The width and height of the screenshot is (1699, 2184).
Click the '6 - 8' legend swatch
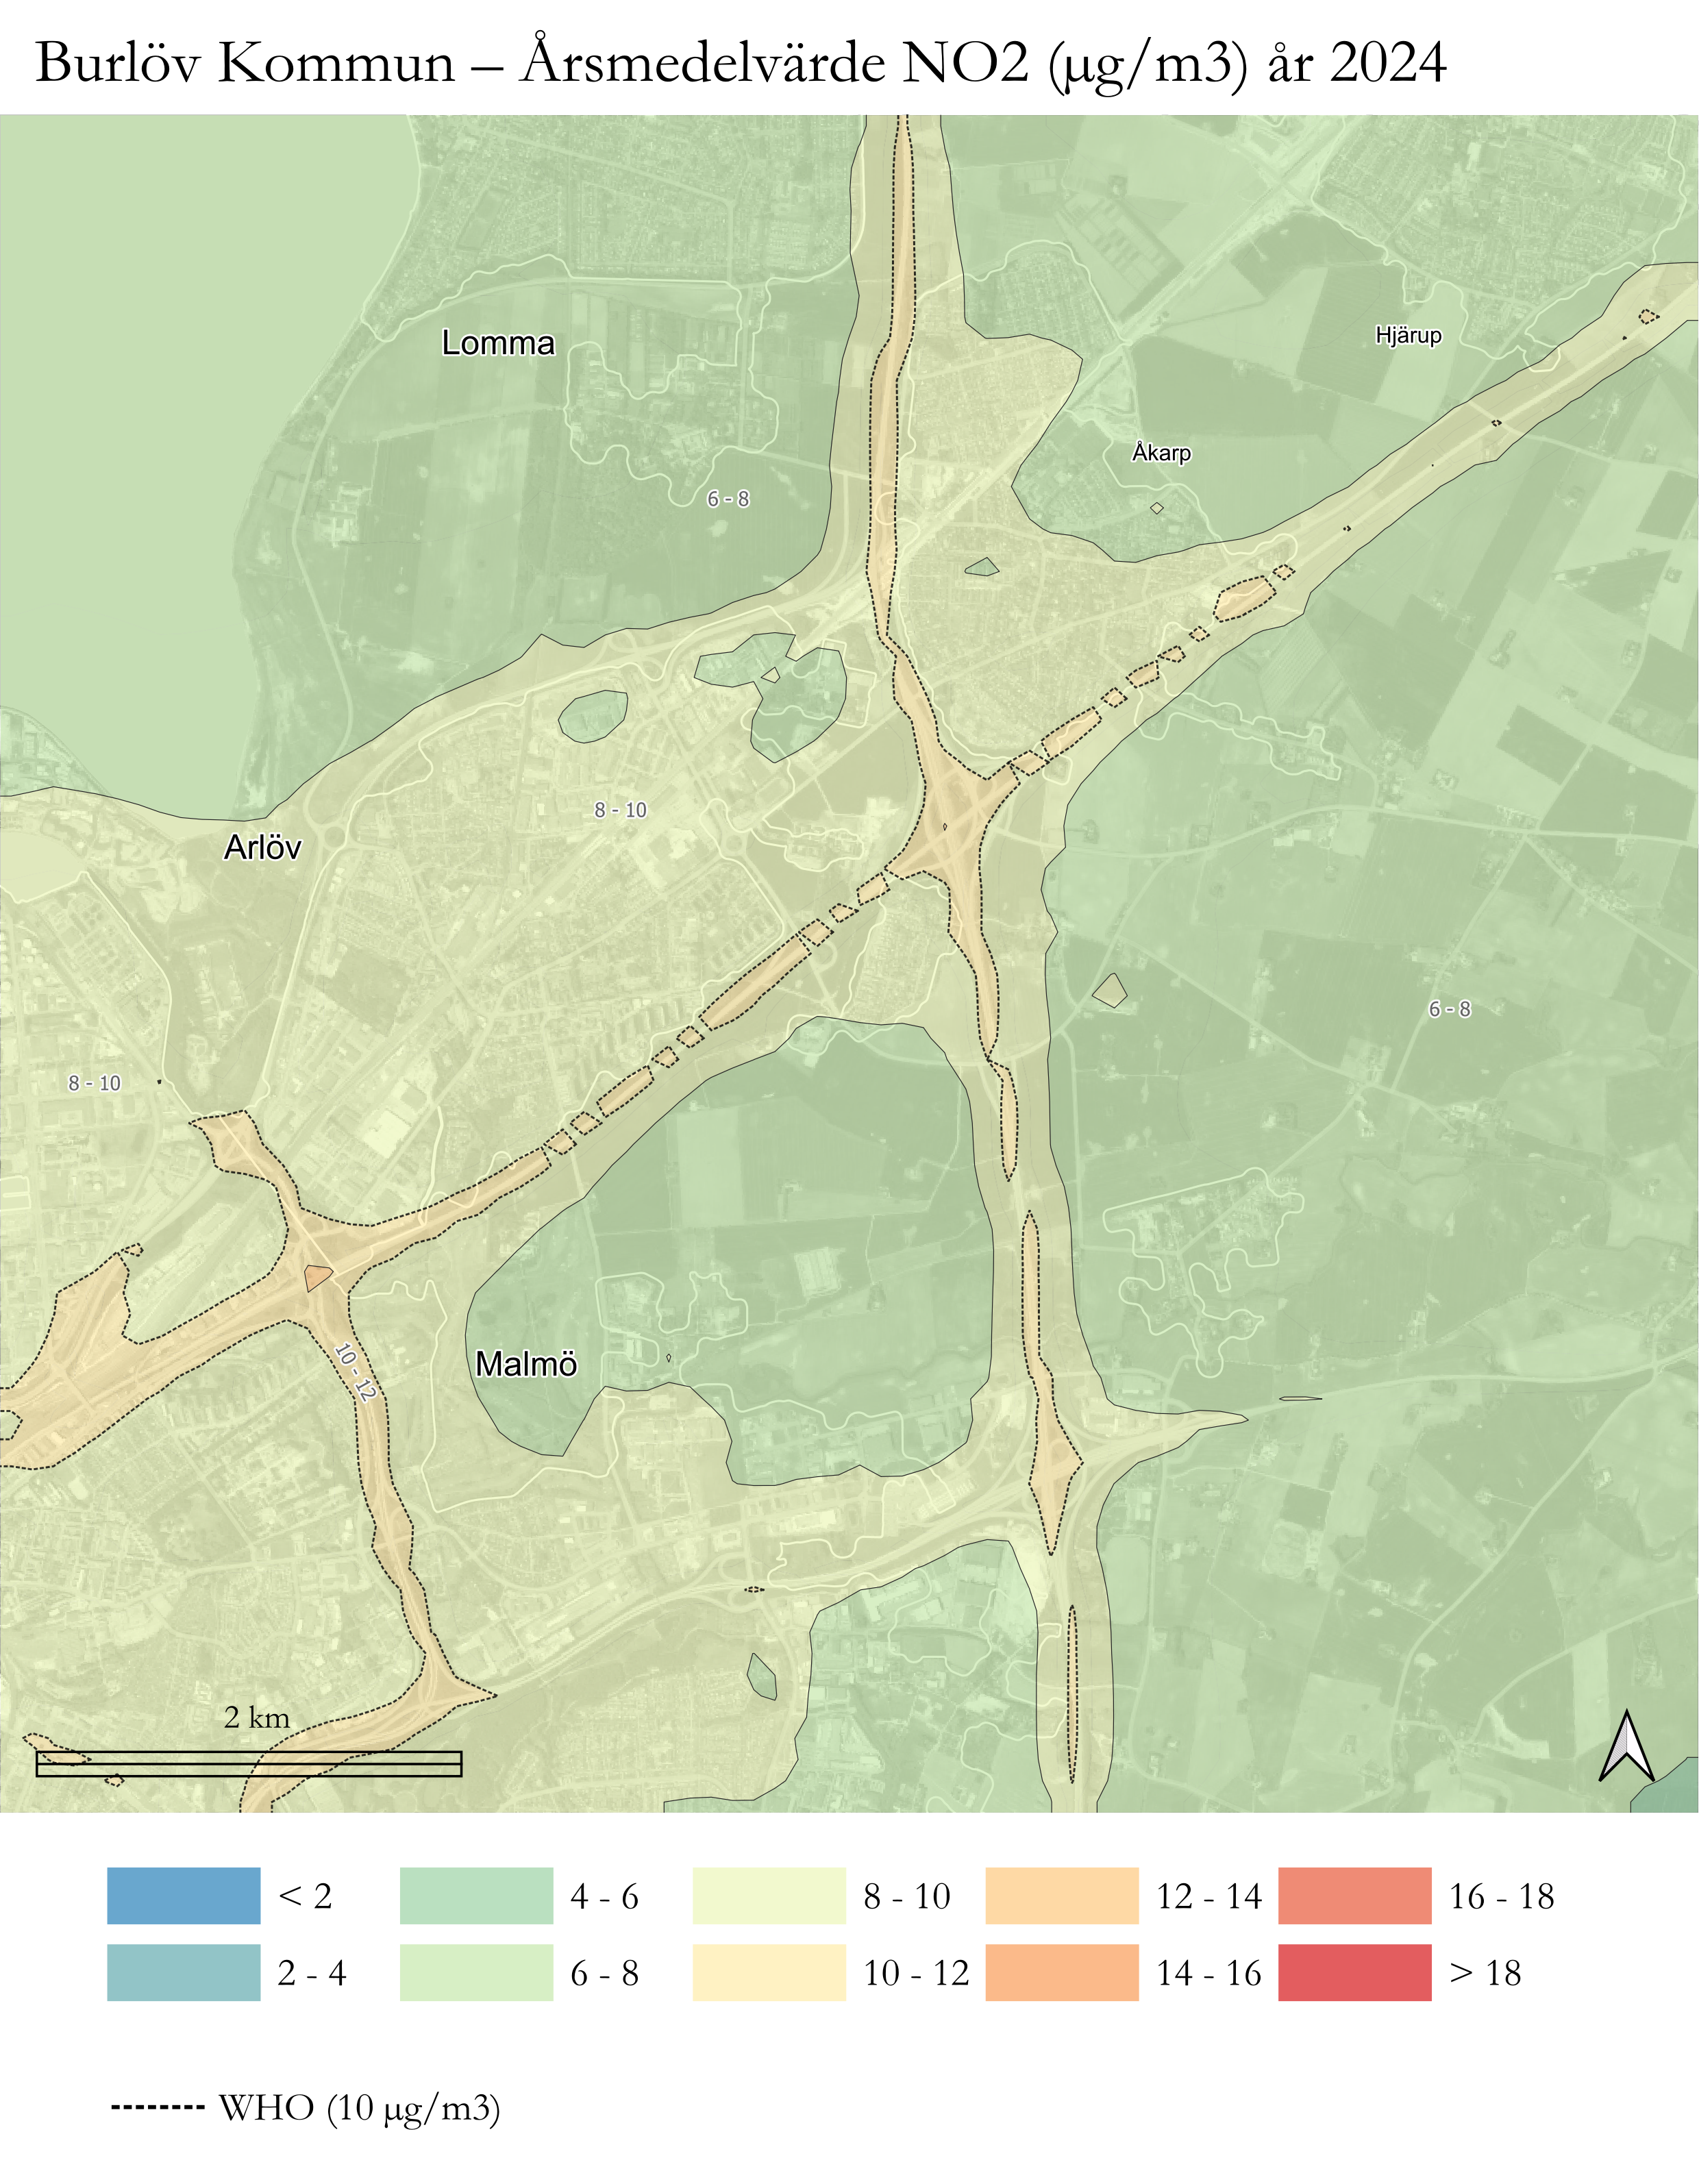[x=476, y=1972]
